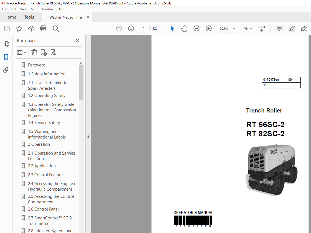Open 2.8 Infra-red System bookmark

click(50, 231)
